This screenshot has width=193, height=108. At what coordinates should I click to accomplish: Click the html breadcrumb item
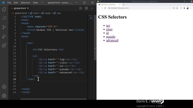tap(36, 13)
